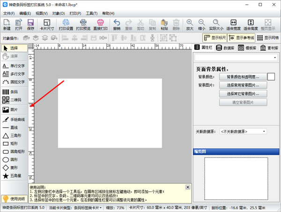Click the 保存 (Save) icon

tap(30, 24)
